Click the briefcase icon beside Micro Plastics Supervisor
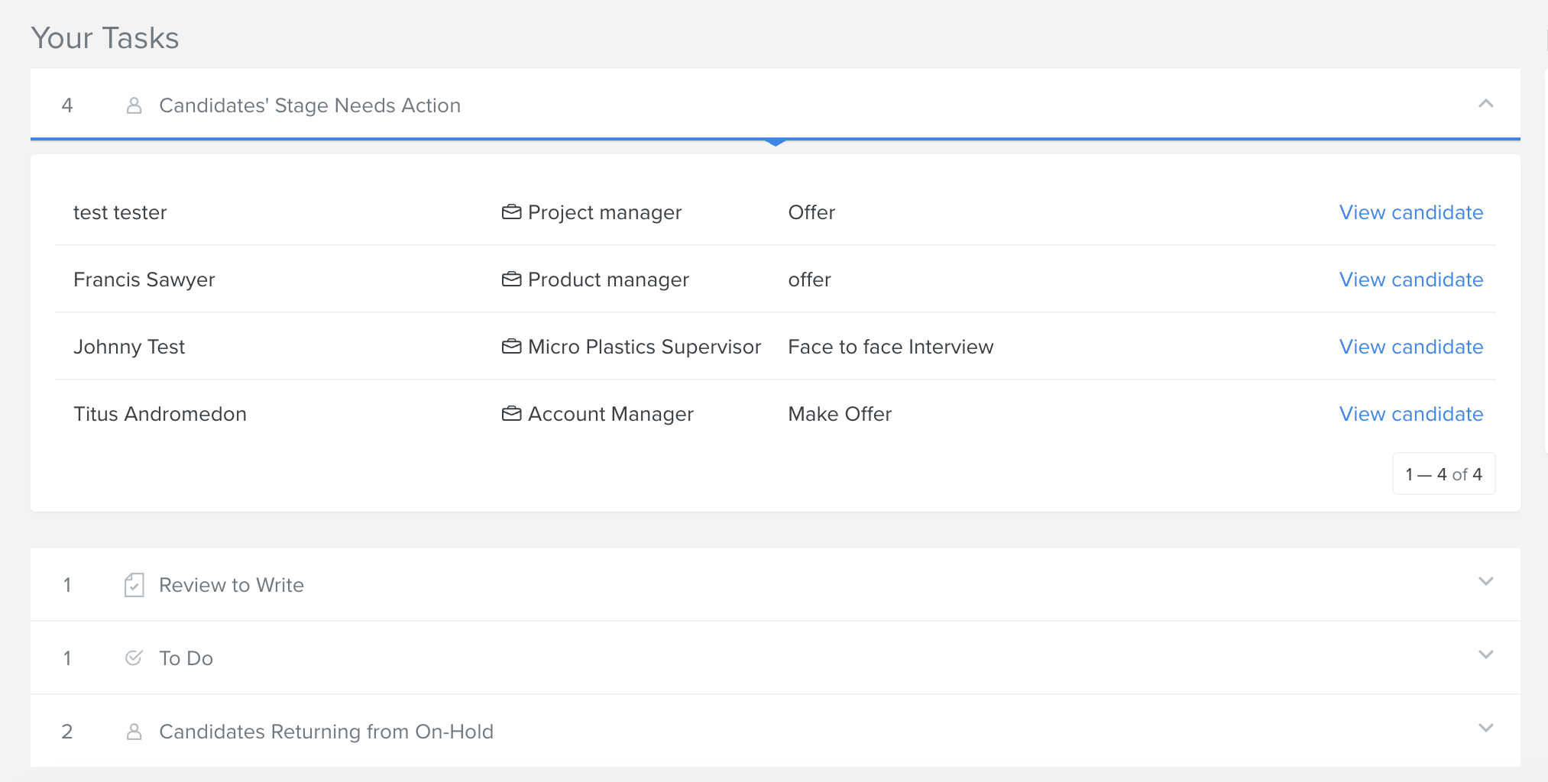1548x782 pixels. (511, 347)
